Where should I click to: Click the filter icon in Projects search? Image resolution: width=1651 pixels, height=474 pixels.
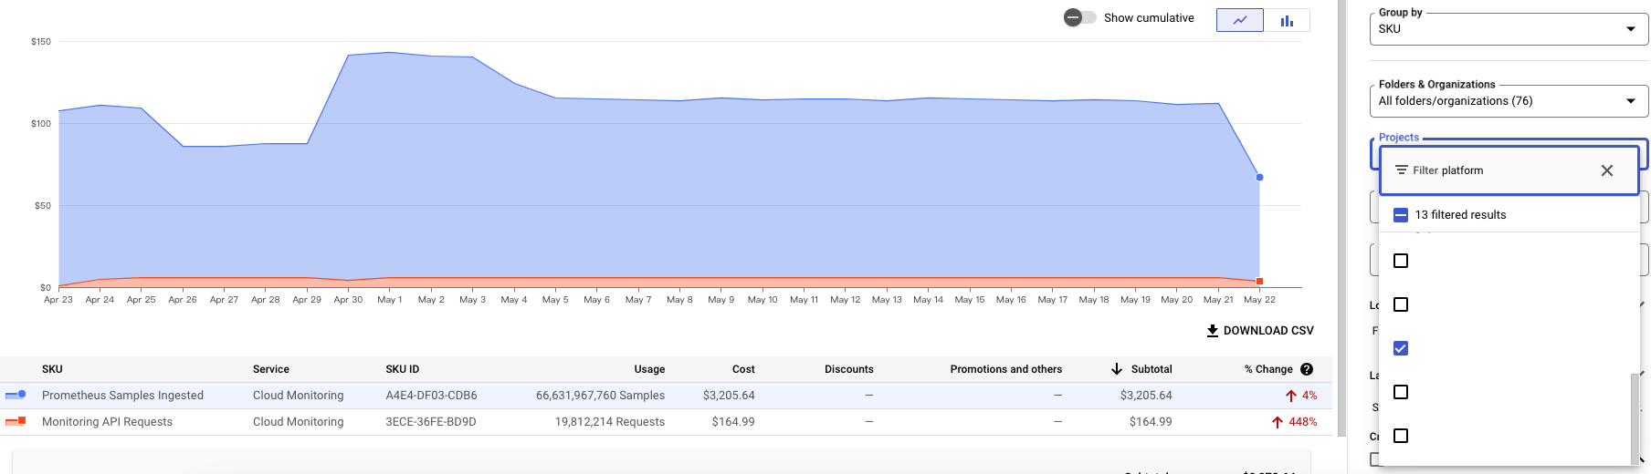1401,170
